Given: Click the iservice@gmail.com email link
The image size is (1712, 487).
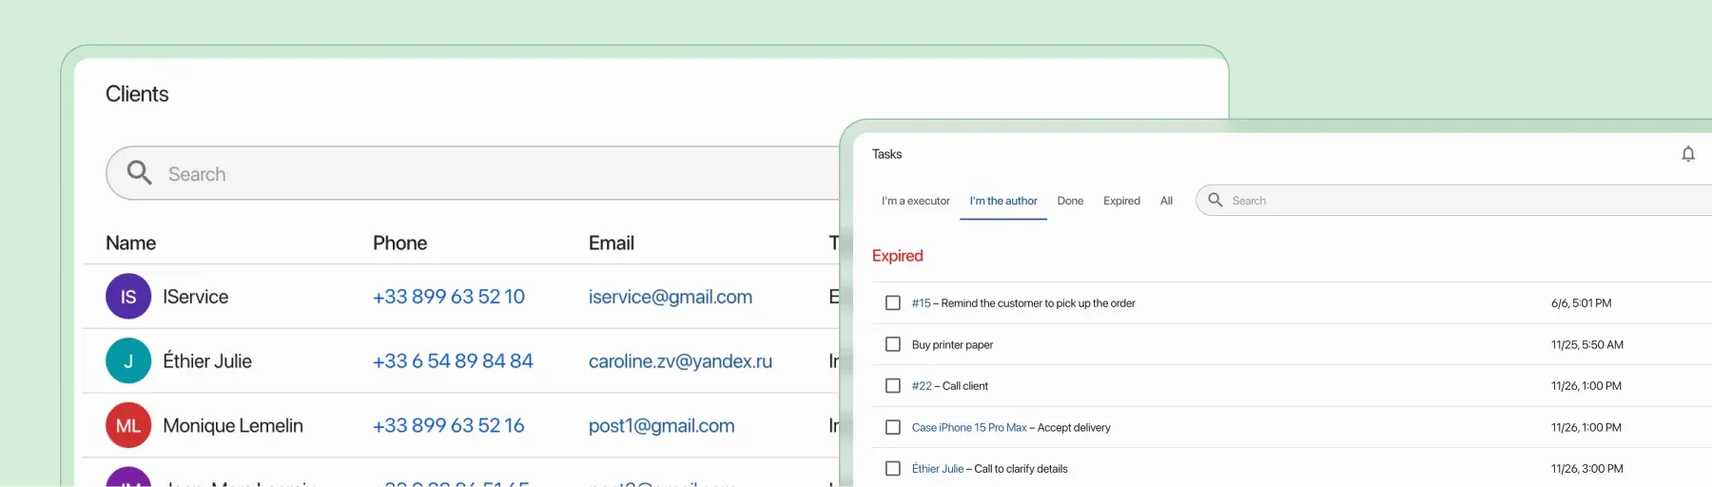Looking at the screenshot, I should 670,297.
